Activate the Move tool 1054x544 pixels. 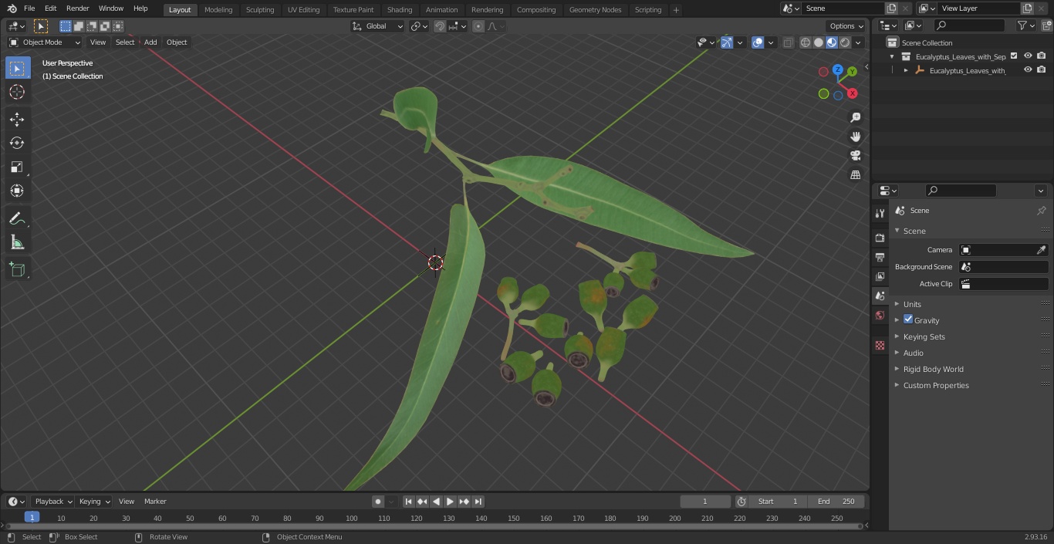click(17, 119)
